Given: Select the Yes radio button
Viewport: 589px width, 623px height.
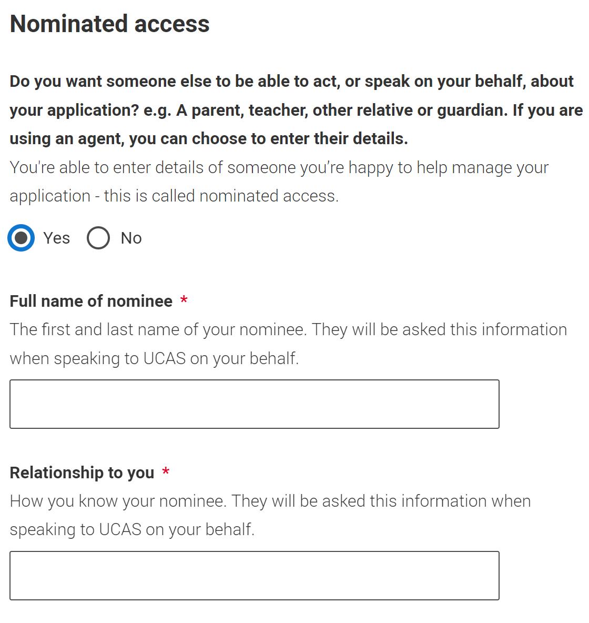Looking at the screenshot, I should (21, 238).
